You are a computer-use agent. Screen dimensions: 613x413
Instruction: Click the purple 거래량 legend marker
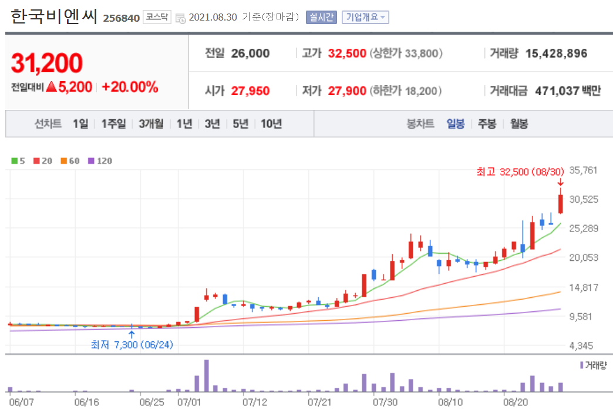(582, 365)
